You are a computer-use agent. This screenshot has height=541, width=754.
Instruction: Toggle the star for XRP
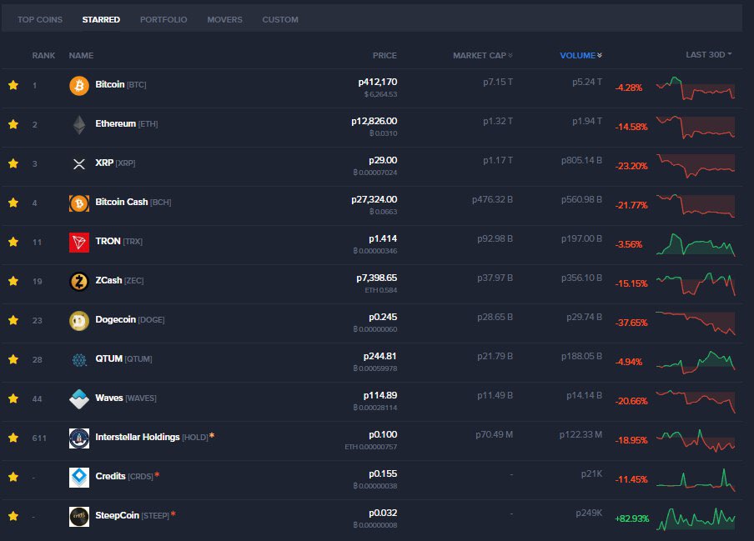(x=13, y=163)
